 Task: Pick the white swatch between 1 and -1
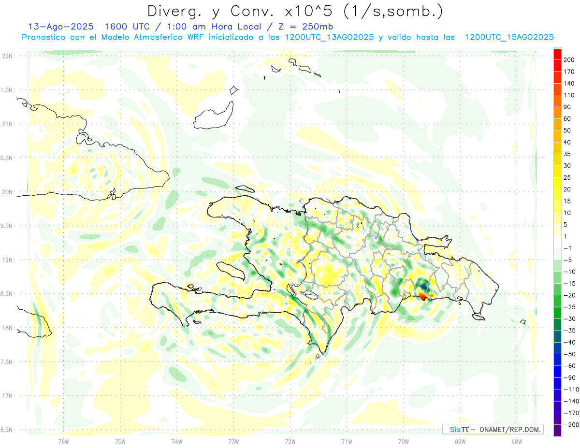pyautogui.click(x=557, y=242)
